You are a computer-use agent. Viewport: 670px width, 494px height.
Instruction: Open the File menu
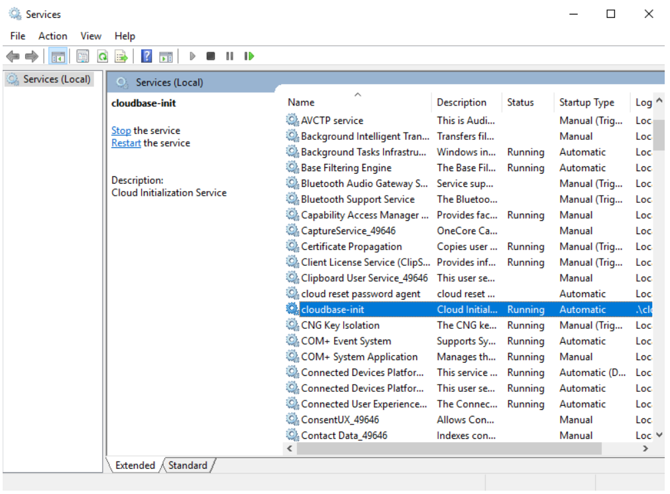(x=18, y=36)
